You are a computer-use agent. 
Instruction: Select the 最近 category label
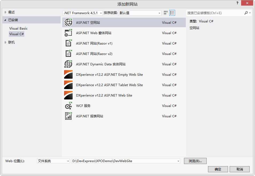click(x=11, y=12)
